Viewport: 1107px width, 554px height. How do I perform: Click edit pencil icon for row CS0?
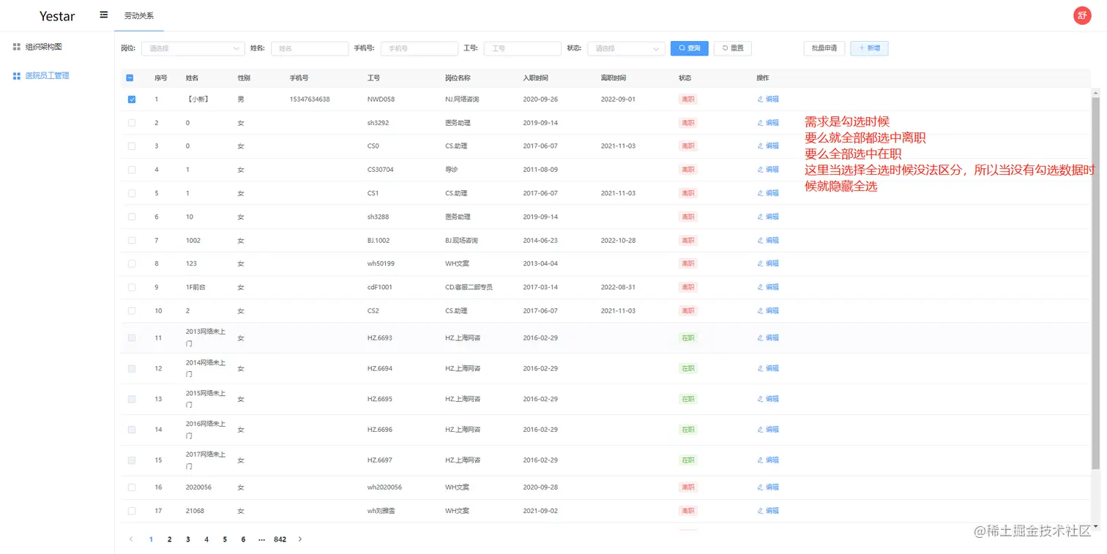pos(760,146)
